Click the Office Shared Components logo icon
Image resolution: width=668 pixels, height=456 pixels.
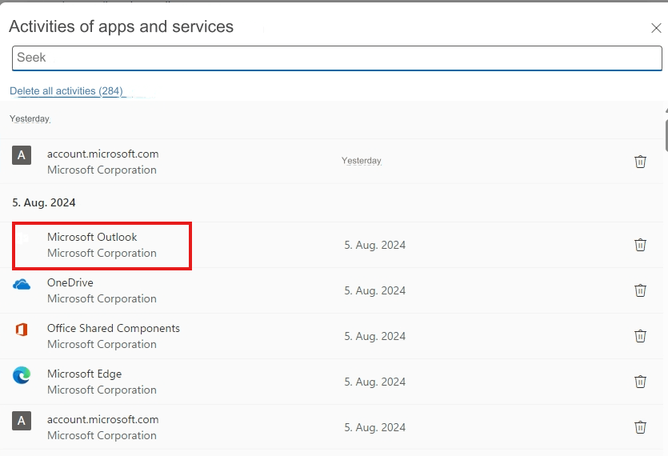pos(22,330)
